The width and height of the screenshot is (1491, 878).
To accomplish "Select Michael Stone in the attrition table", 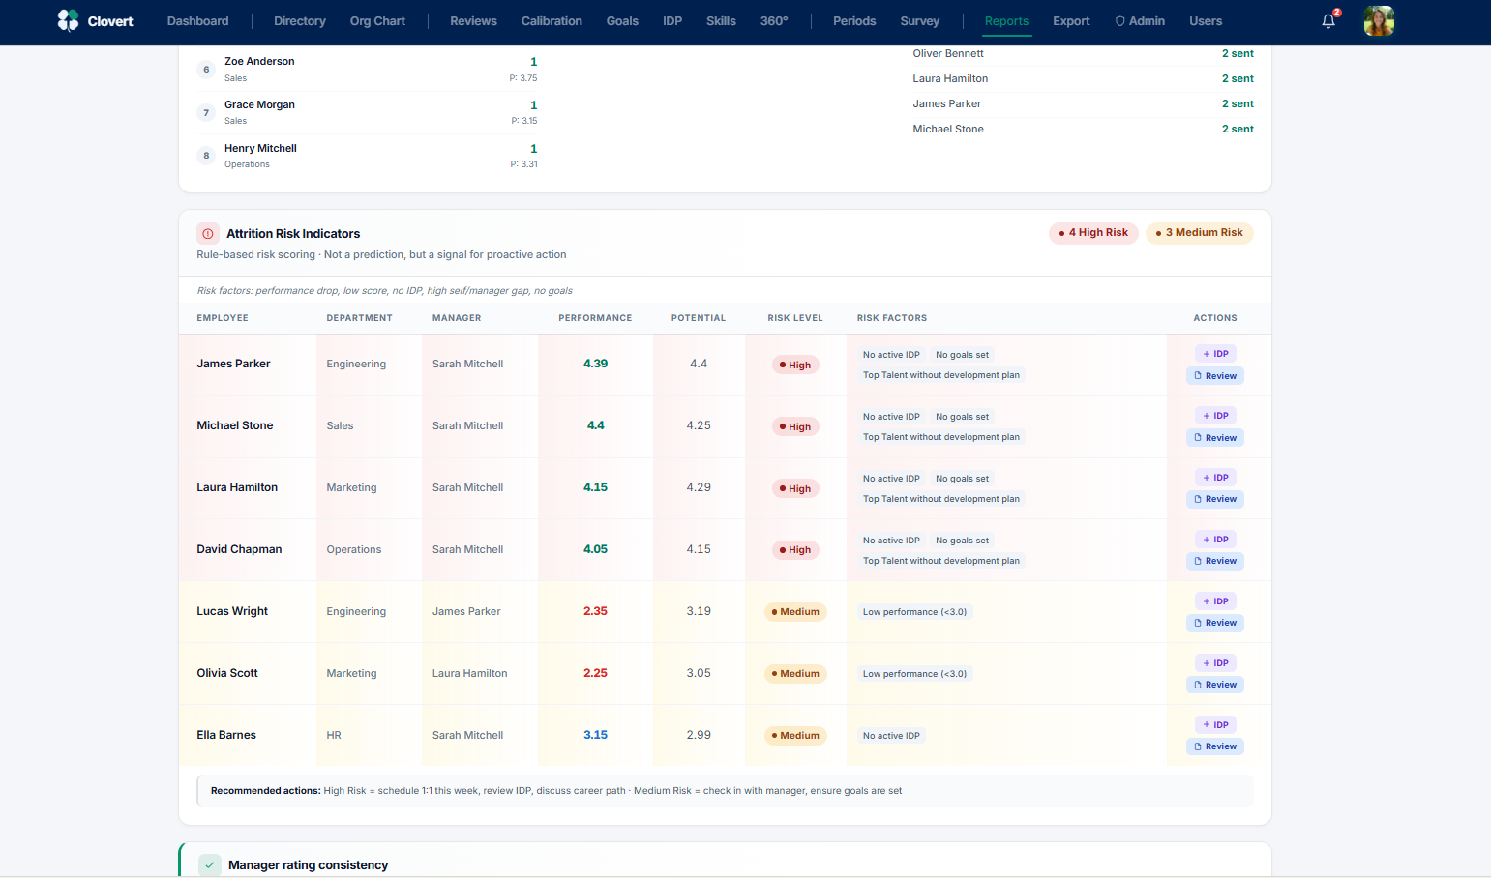I will click(x=235, y=425).
